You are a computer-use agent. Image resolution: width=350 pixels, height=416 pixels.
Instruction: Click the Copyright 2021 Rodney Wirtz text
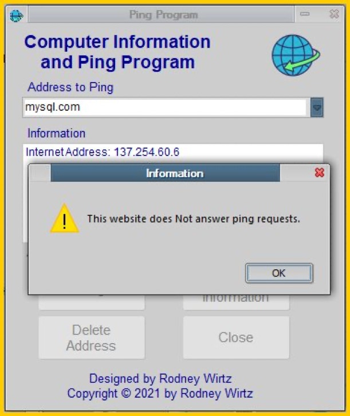160,393
